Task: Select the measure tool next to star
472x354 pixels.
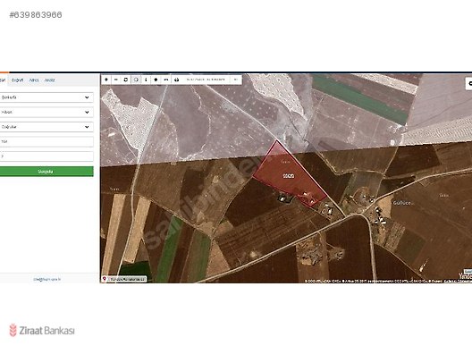Action: point(166,80)
